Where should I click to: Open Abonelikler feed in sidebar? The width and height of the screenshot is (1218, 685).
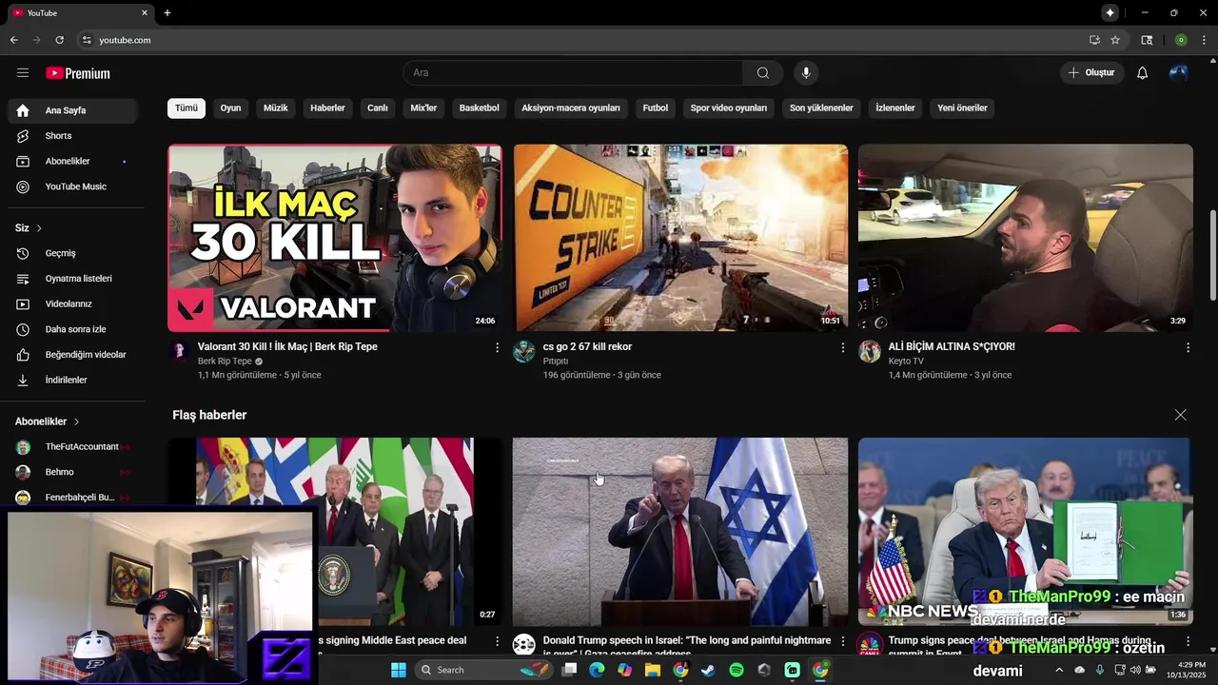pos(72,162)
